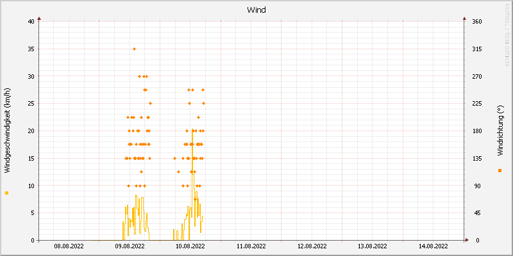Select the "Windrichtung (°)" axis title
Image resolution: width=513 pixels, height=256 pixels.
pyautogui.click(x=500, y=131)
